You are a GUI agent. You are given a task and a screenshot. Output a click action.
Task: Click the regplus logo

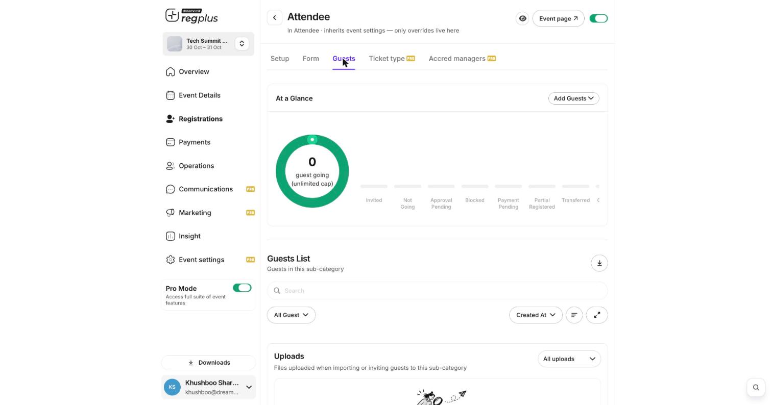191,16
